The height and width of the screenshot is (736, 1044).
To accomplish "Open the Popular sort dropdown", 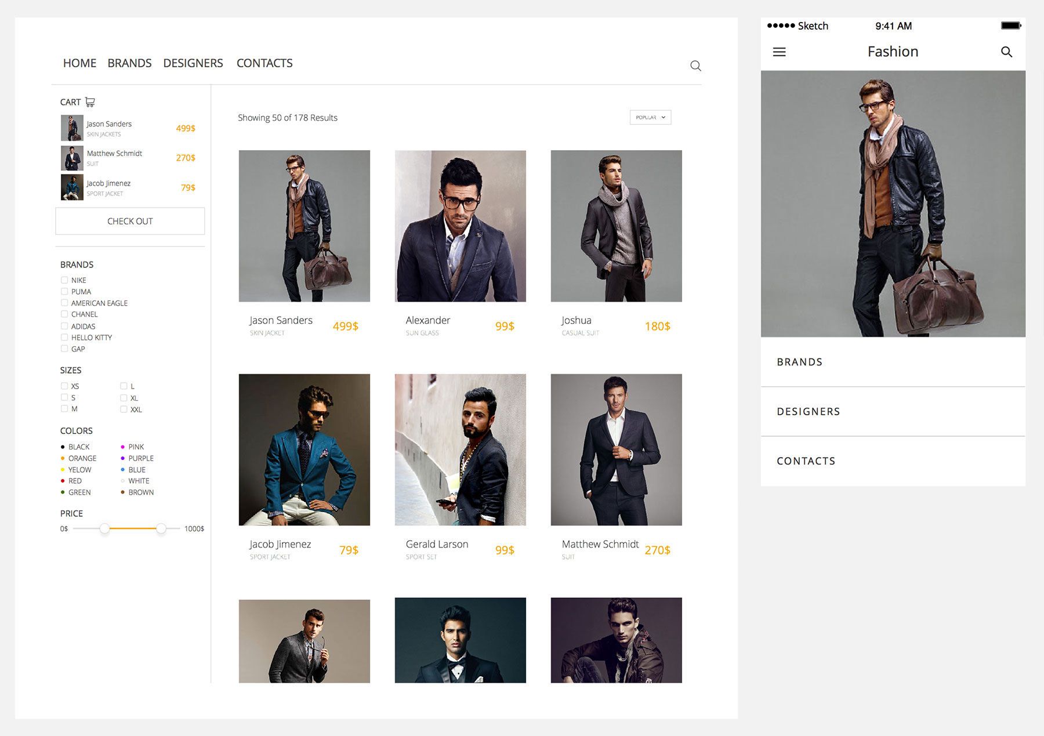I will point(650,118).
